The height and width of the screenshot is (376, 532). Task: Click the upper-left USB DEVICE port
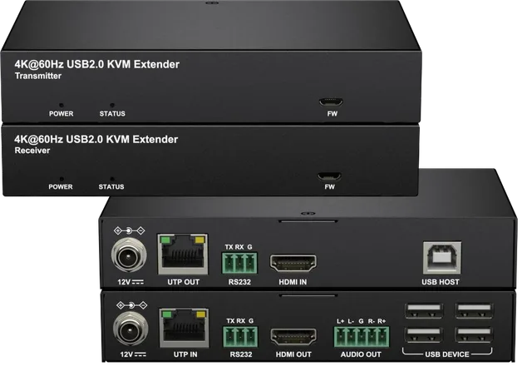pyautogui.click(x=424, y=310)
